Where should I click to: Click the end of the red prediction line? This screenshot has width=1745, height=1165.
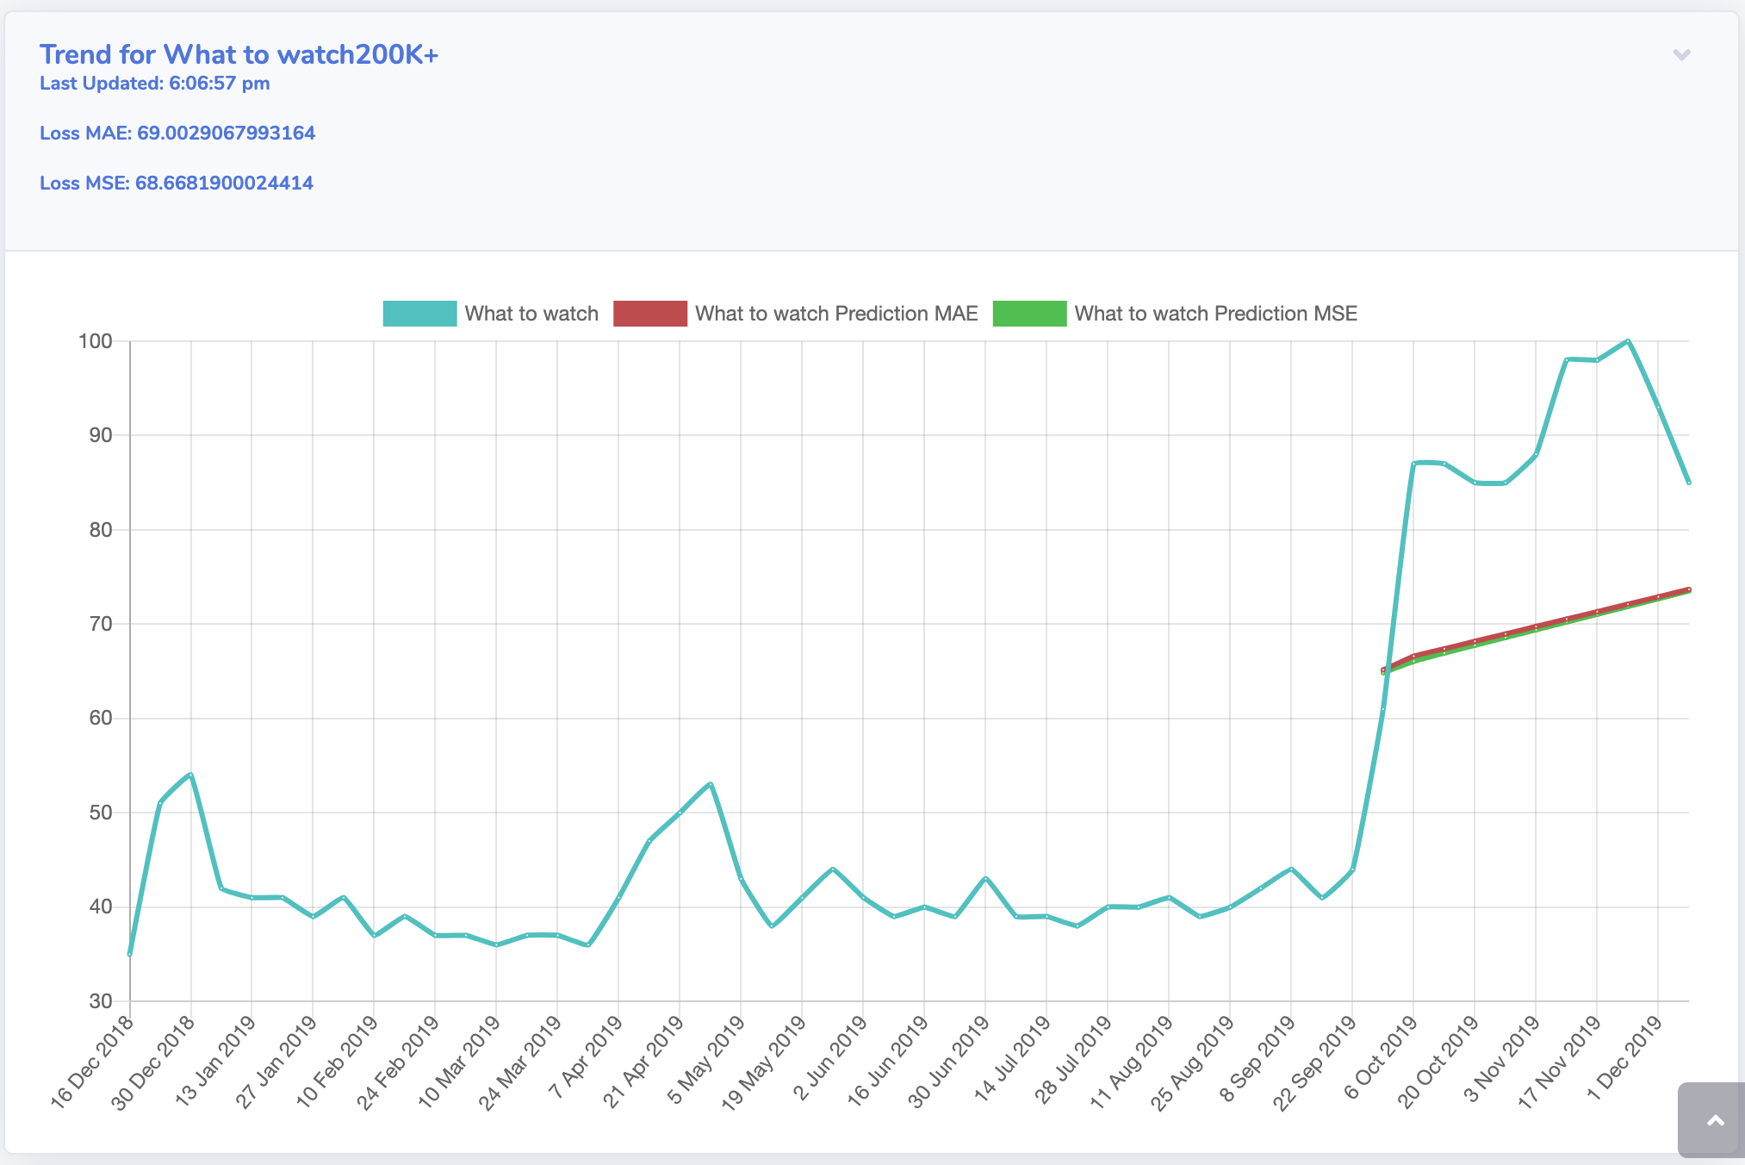tap(1688, 589)
